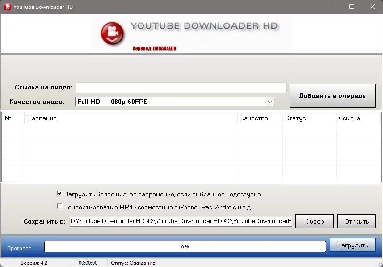Click the red camera logo in banner
383x267 pixels.
[x=112, y=34]
